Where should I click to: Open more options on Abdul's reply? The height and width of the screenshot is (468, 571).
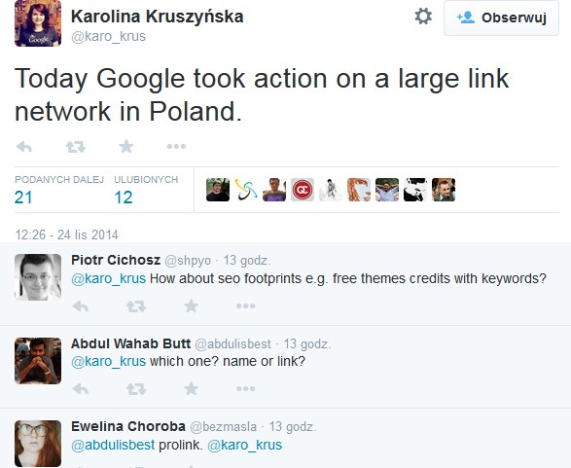[245, 388]
